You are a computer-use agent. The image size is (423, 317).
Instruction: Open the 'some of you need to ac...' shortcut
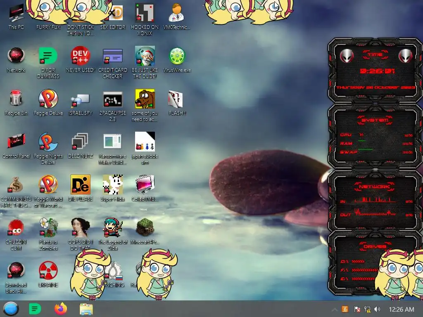145,106
